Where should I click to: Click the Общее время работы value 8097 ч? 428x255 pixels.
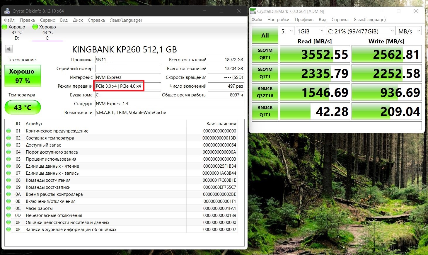(226, 95)
